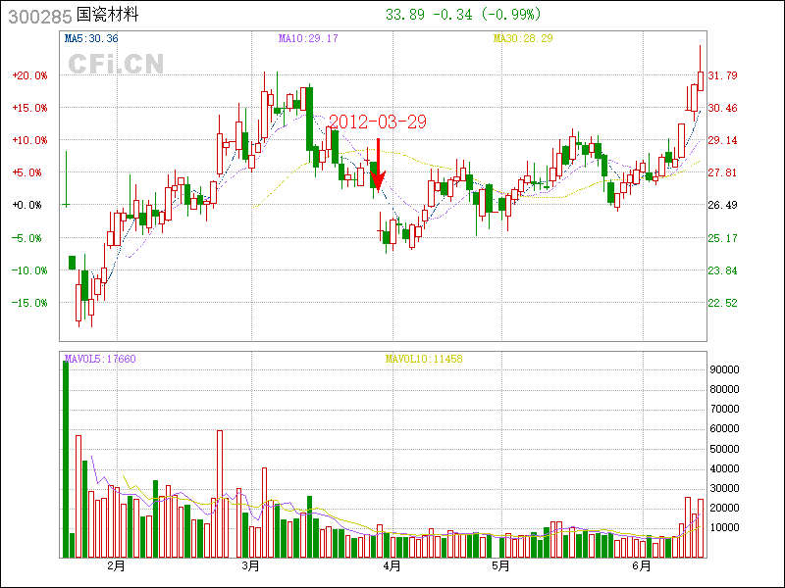785x588 pixels.
Task: Click the 3月 month label
Action: [x=251, y=566]
